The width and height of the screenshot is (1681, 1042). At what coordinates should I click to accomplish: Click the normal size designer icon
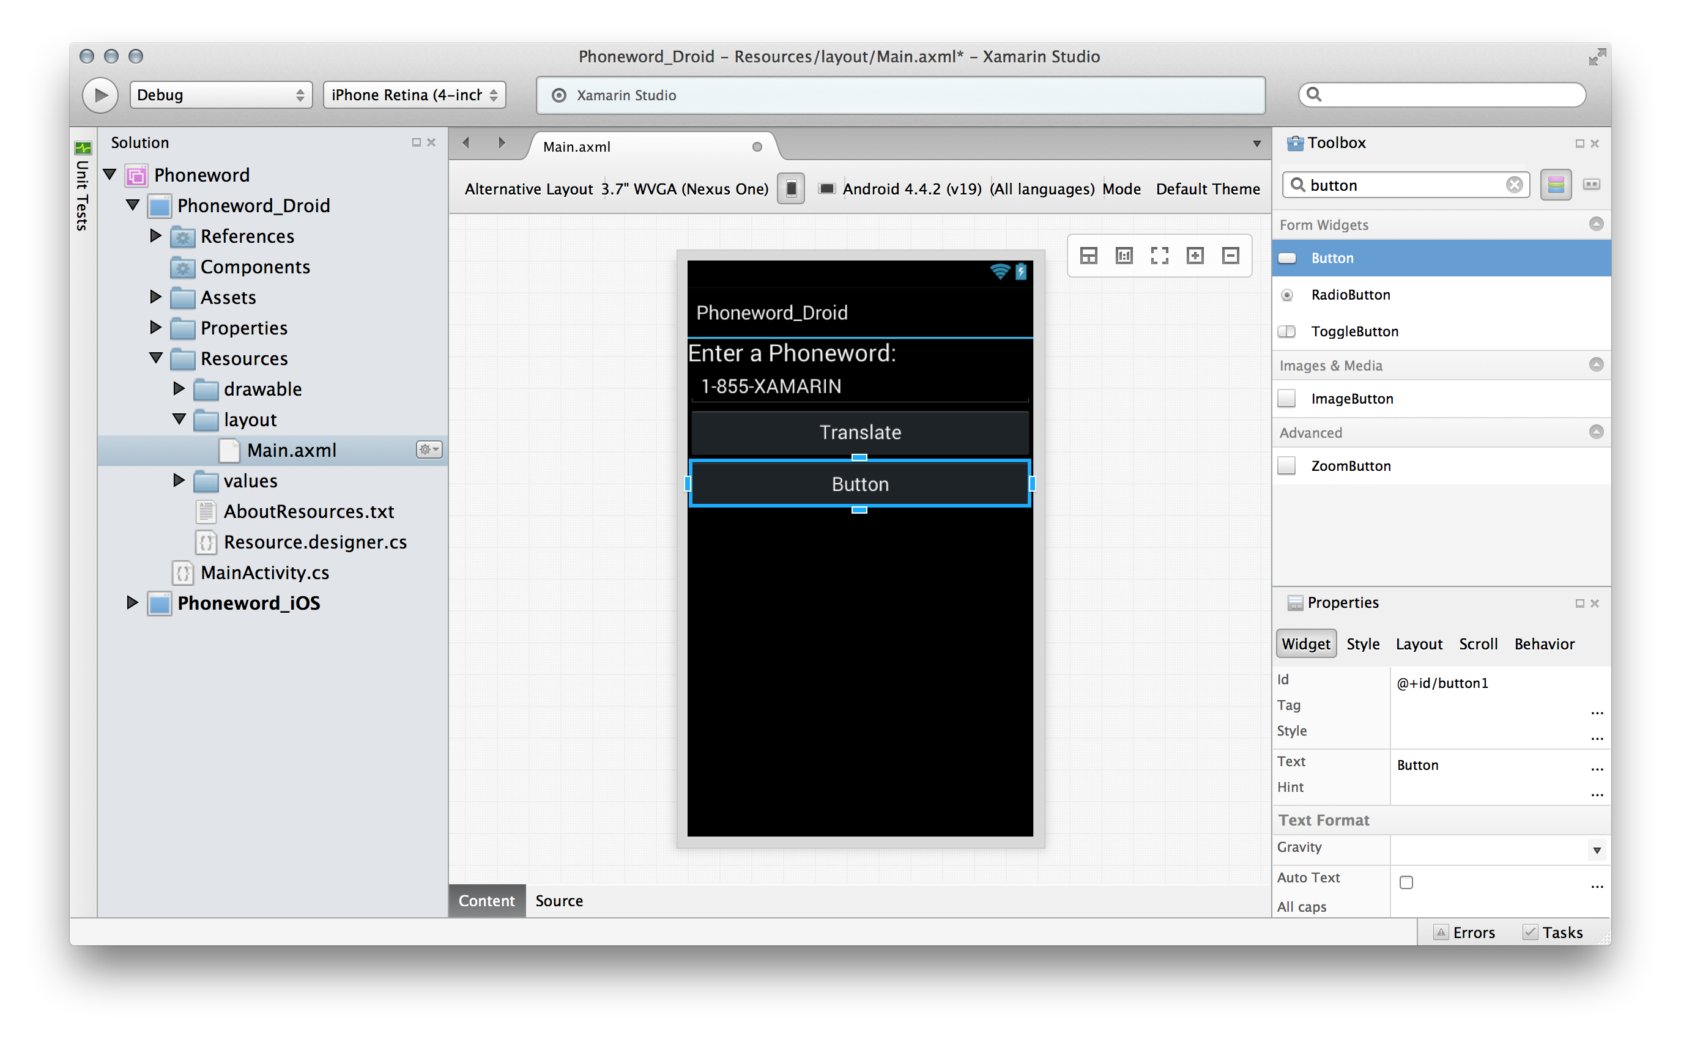1124,256
